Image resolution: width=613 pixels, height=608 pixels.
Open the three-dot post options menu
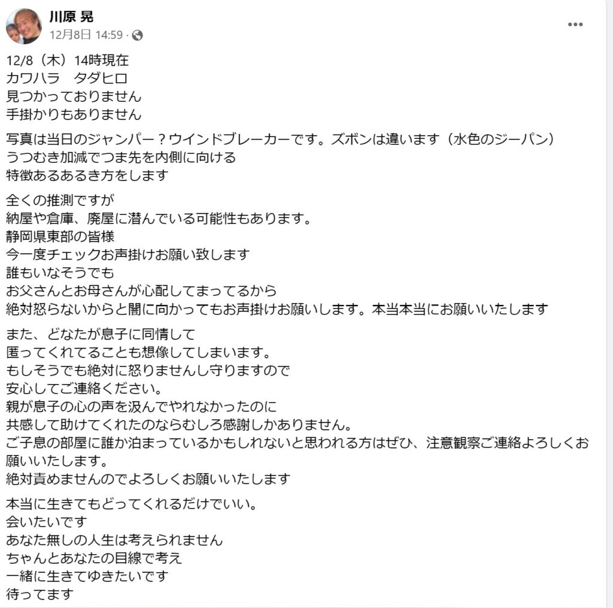(x=575, y=25)
